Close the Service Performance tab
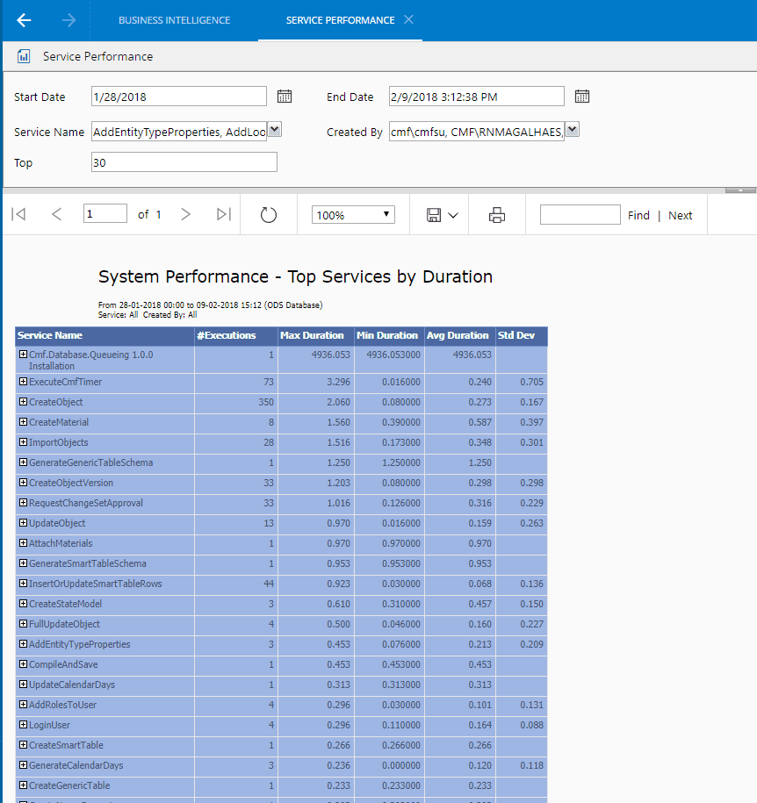 point(408,20)
